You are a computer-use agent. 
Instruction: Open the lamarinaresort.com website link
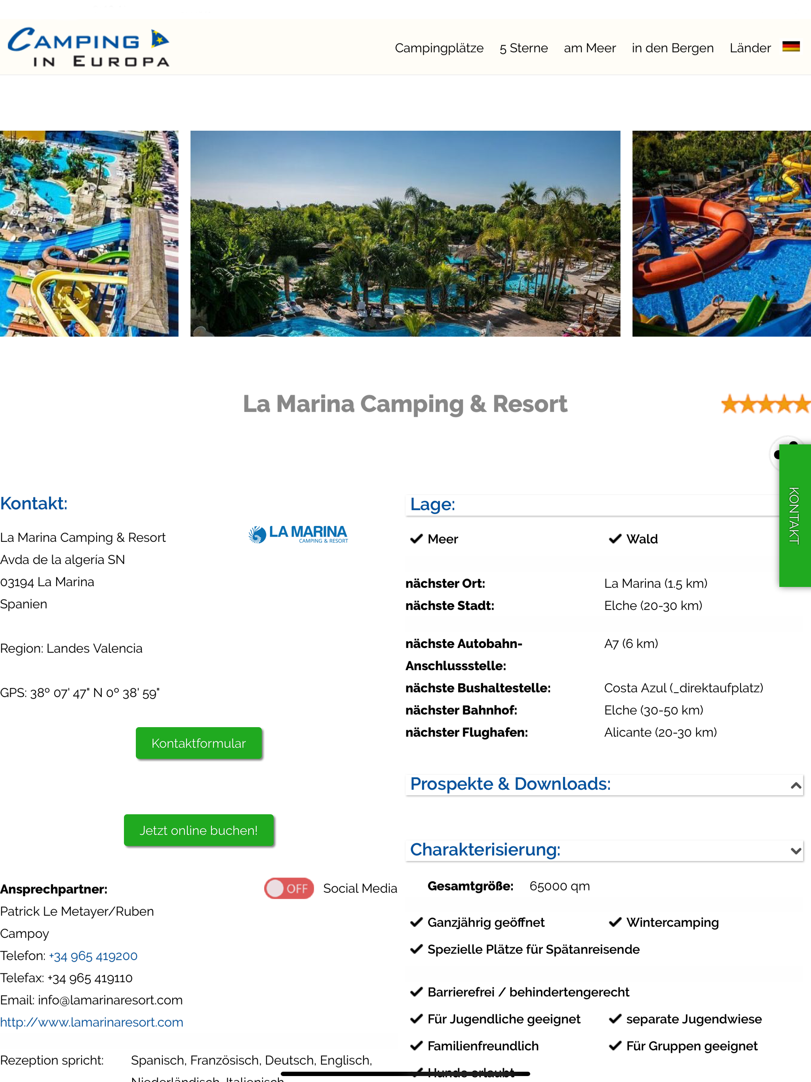click(x=92, y=1022)
